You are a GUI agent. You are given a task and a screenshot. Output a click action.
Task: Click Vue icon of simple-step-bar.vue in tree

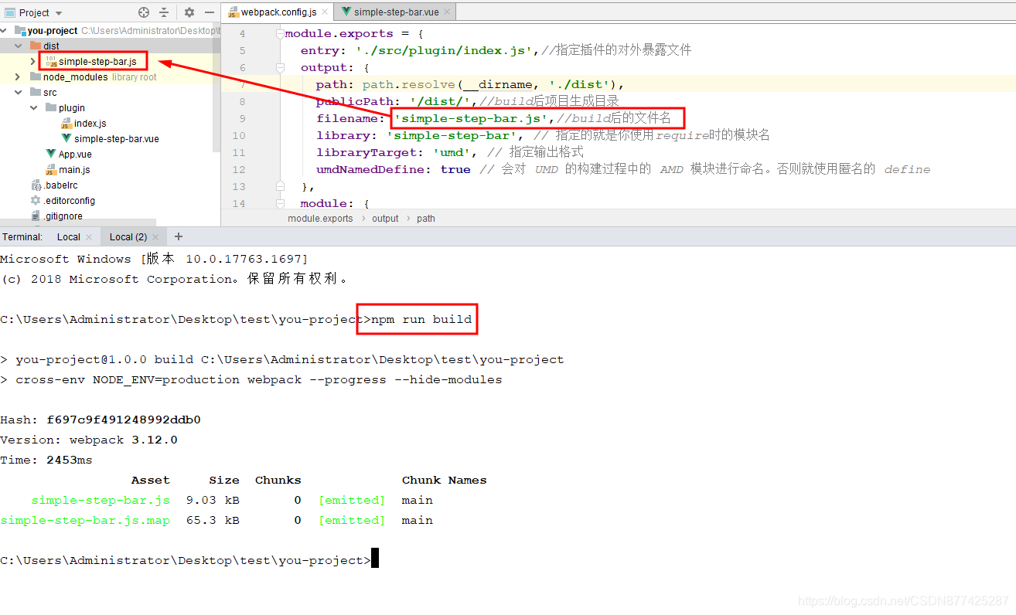66,139
